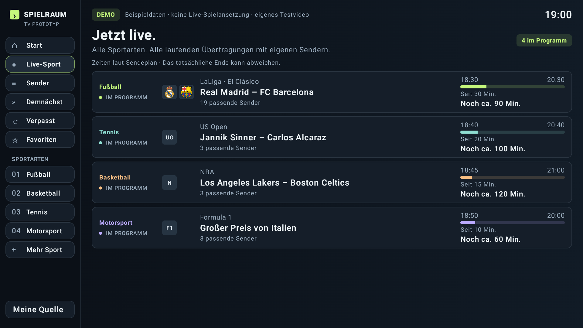The image size is (583, 328).
Task: Click "Noch ca. 120 Min."
Action: pos(493,194)
